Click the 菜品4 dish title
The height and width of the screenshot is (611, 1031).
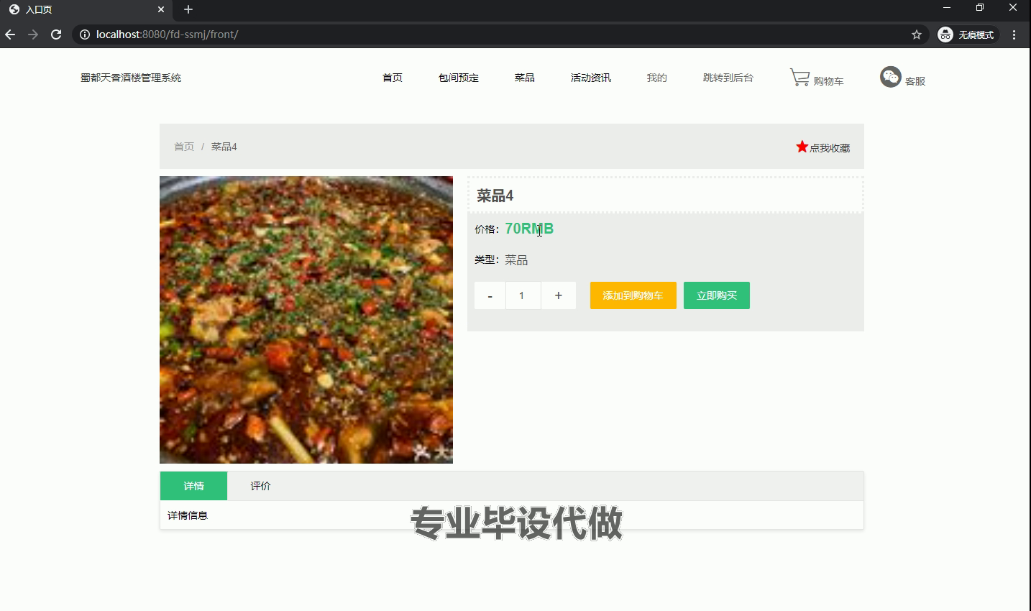pos(495,196)
